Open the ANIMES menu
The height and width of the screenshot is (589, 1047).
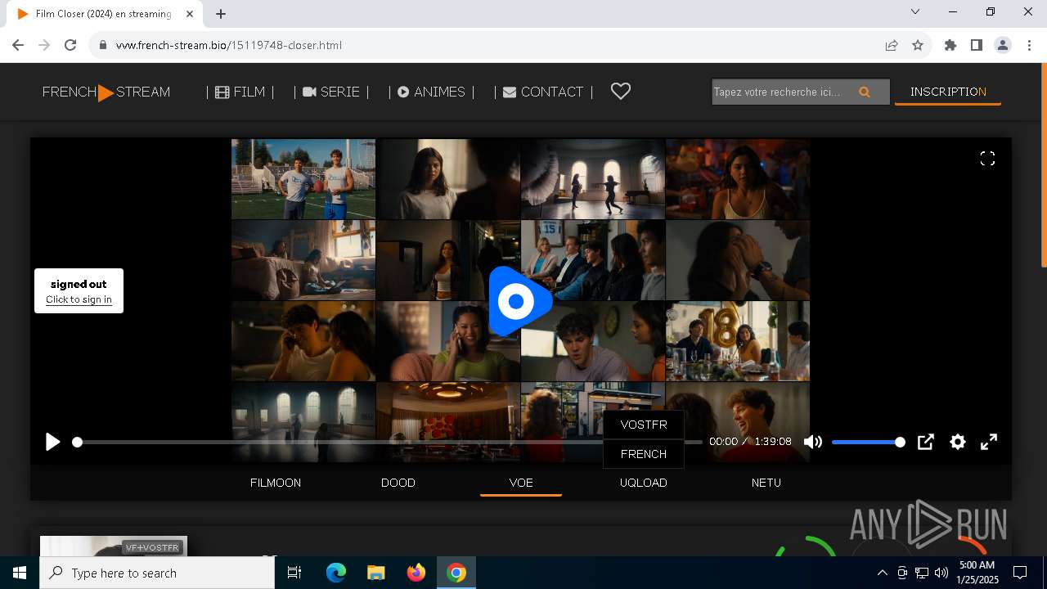[431, 92]
